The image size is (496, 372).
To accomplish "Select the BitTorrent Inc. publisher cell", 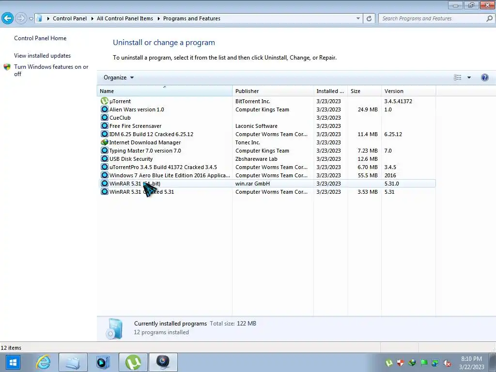I will click(253, 101).
